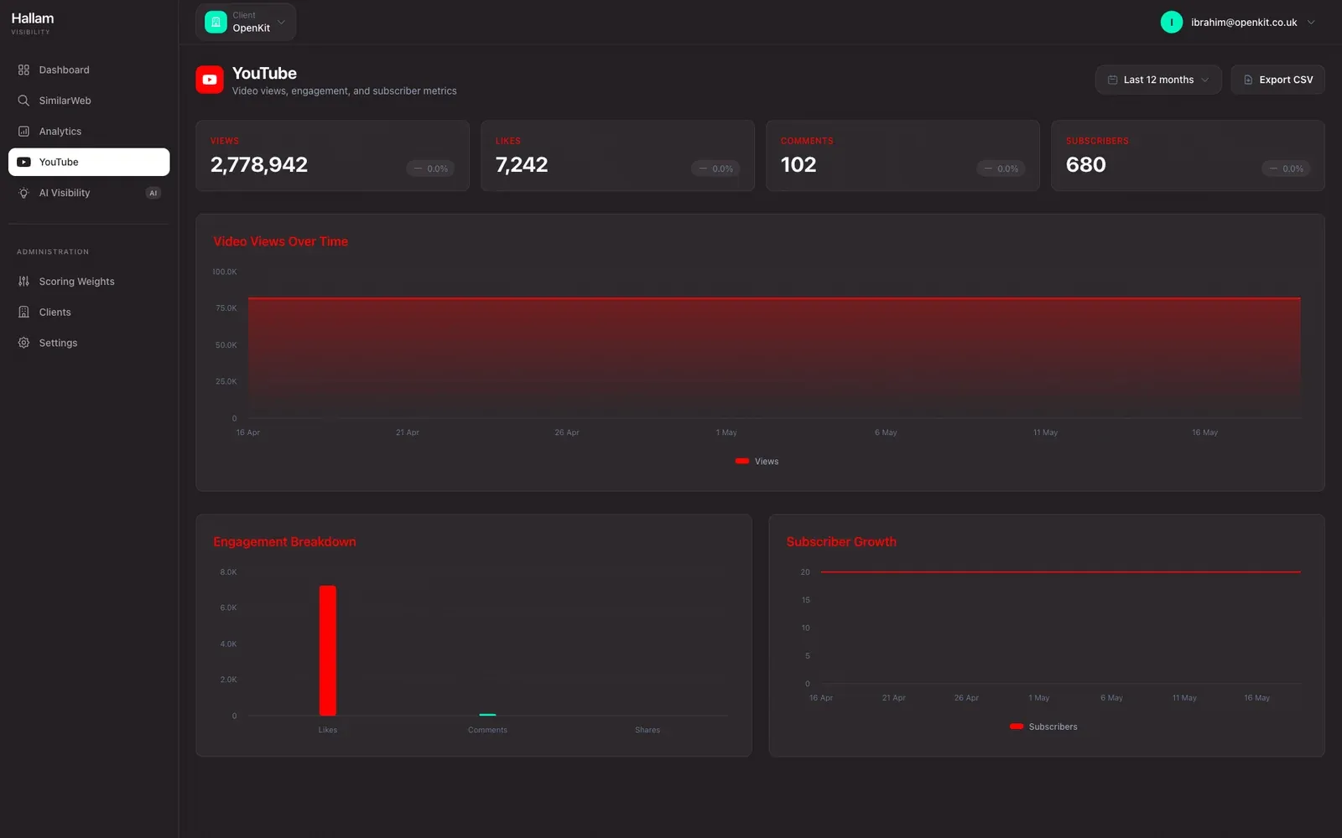
Task: Open Scoring Weights administration page
Action: (89, 282)
